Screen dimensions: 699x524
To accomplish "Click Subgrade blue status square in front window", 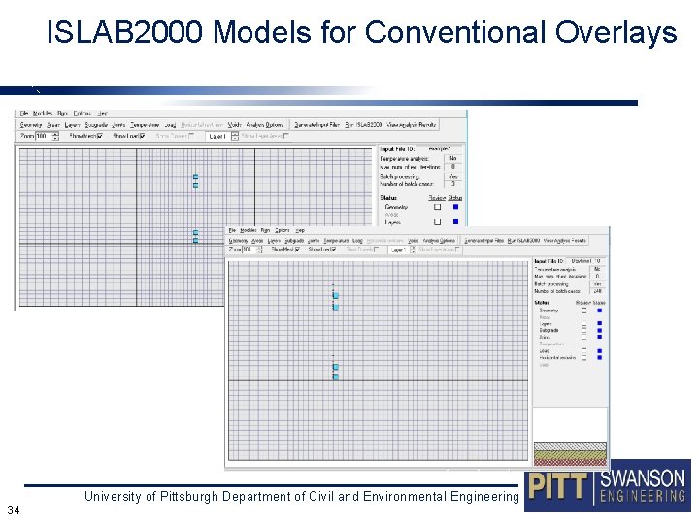I will 600,331.
